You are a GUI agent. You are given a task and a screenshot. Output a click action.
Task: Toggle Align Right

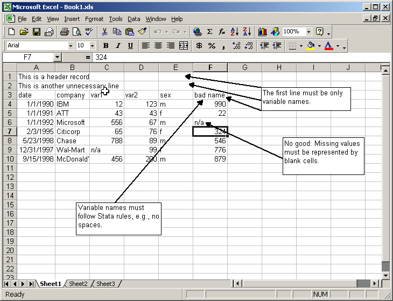171,46
